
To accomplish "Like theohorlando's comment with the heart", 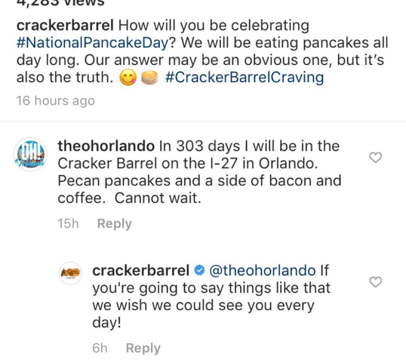I will (376, 158).
